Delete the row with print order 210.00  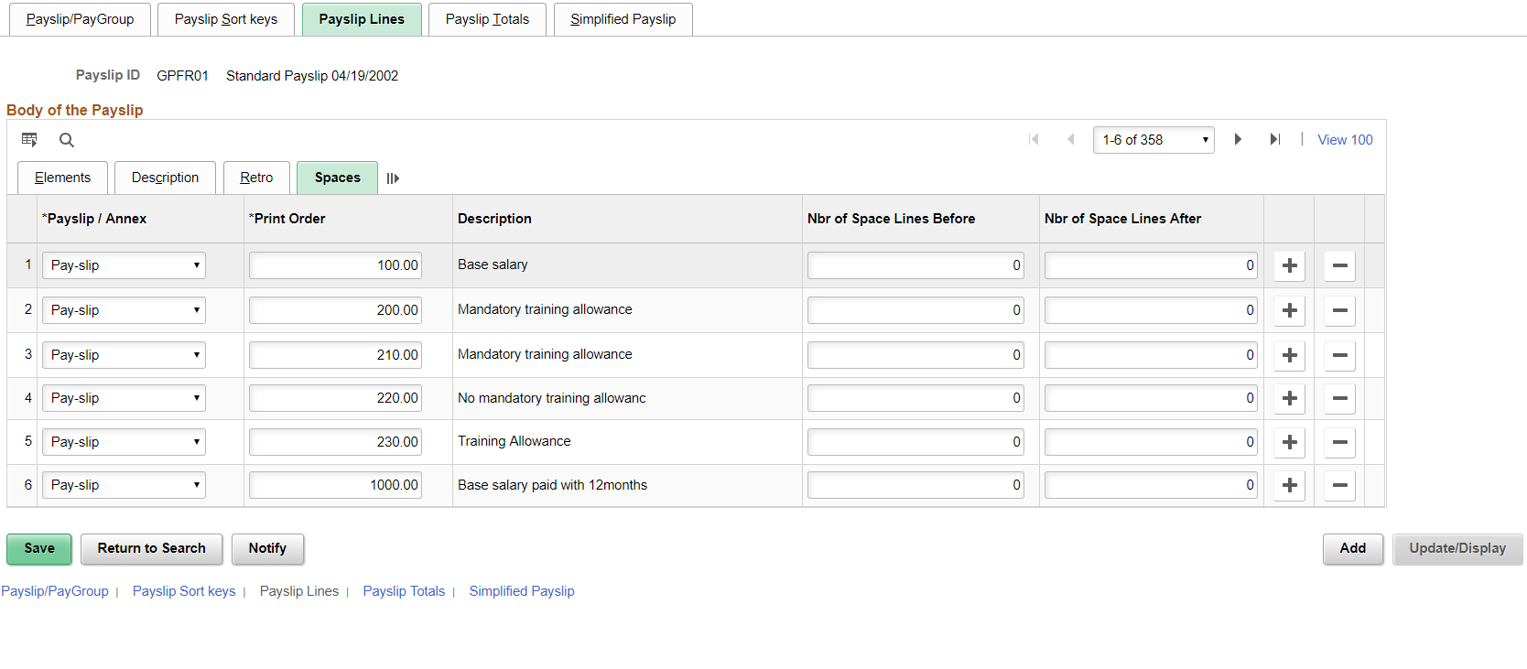(x=1339, y=355)
